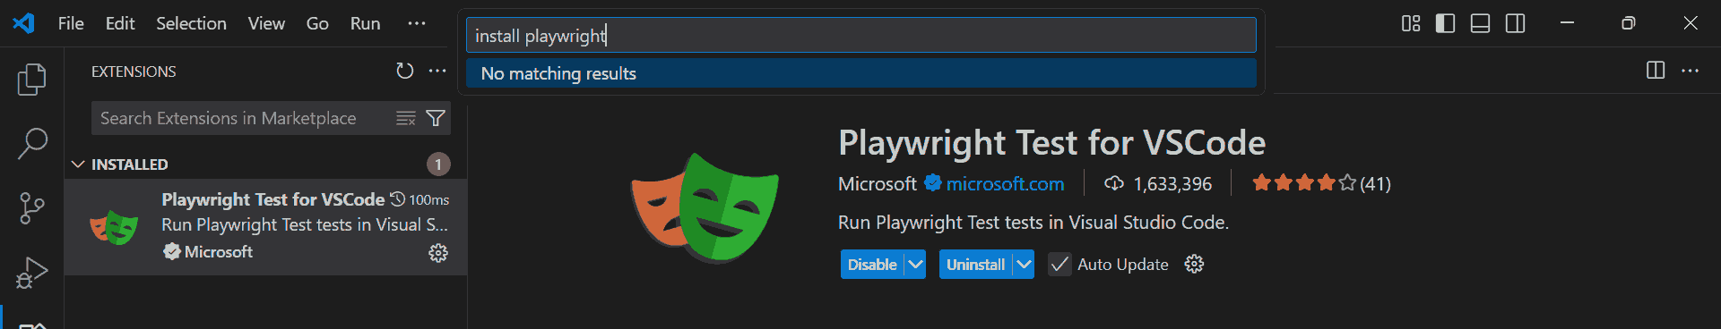The width and height of the screenshot is (1721, 329).
Task: Click the Microsoft publisher name in details
Action: pyautogui.click(x=877, y=183)
